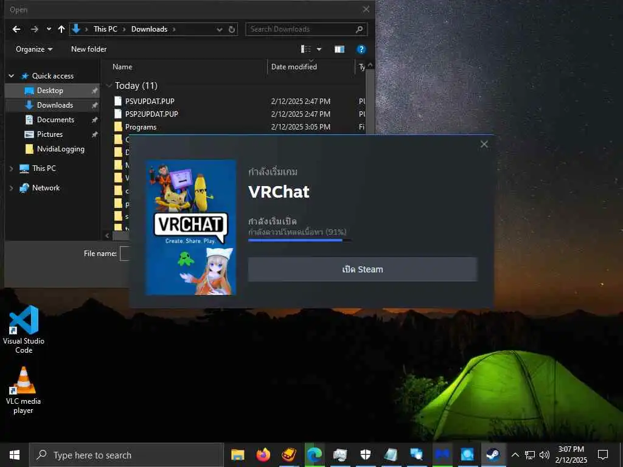623x467 pixels.
Task: Click the horizontal scroll left arrow
Action: [107, 235]
